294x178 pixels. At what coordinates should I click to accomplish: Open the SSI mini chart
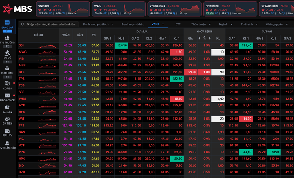[47, 45]
